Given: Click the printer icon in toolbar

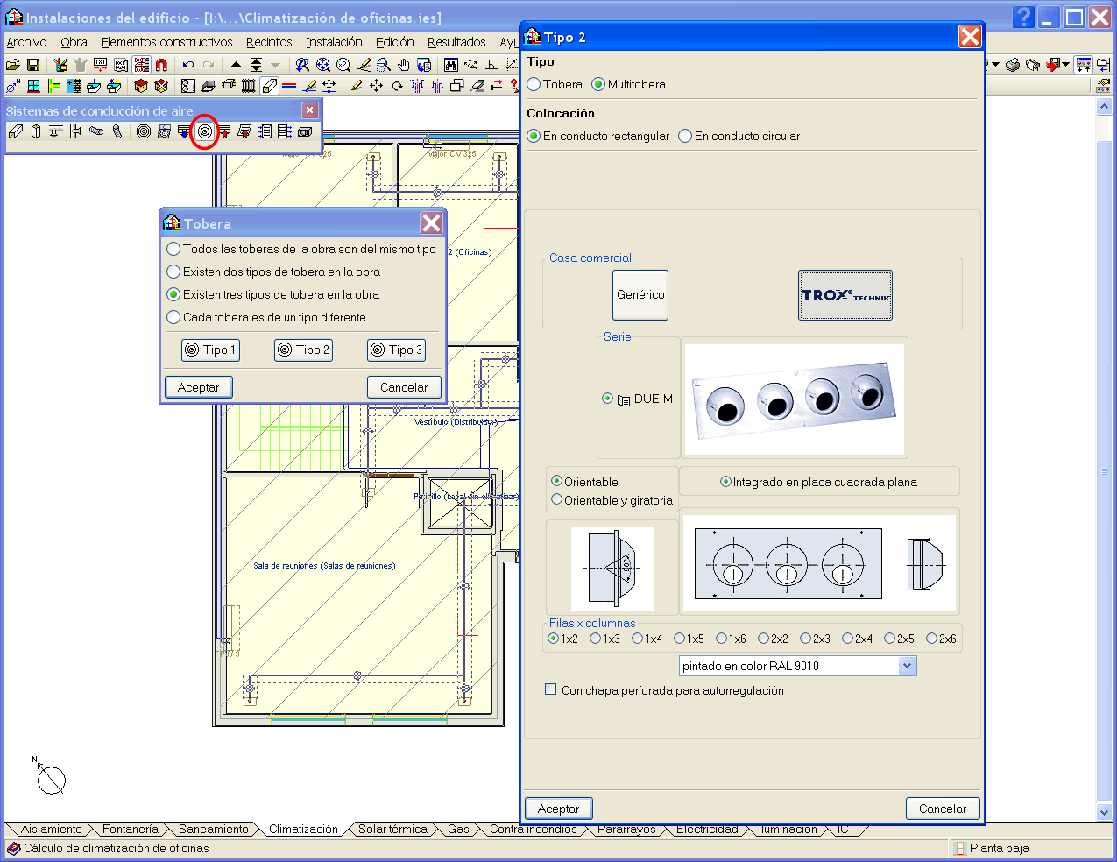Looking at the screenshot, I should (1014, 65).
